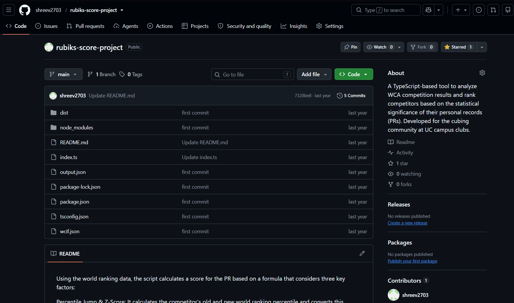This screenshot has height=303, width=514.
Task: Open the index.ts file
Action: (69, 157)
